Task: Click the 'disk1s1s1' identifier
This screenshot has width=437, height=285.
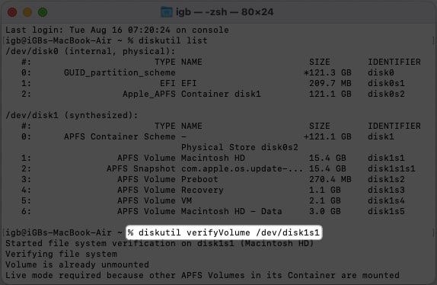Action: coord(391,168)
